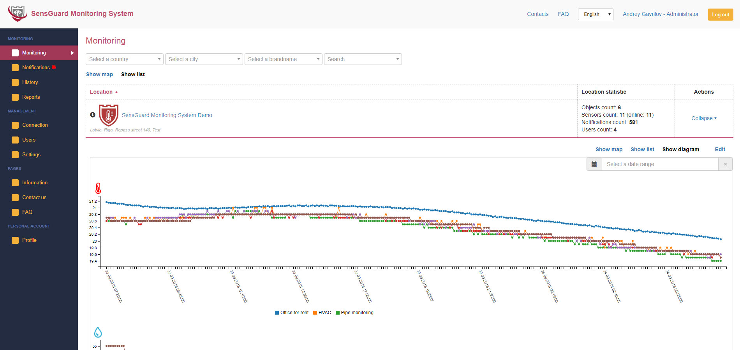
Task: Toggle HVAC series in chart legend
Action: click(x=322, y=313)
